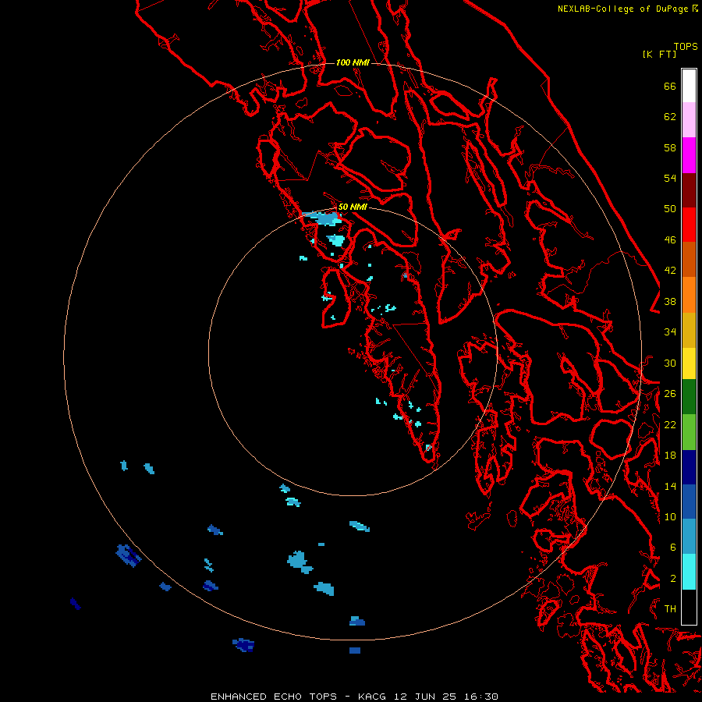Click the cyan legend swatch
This screenshot has width=702, height=702.
[689, 572]
